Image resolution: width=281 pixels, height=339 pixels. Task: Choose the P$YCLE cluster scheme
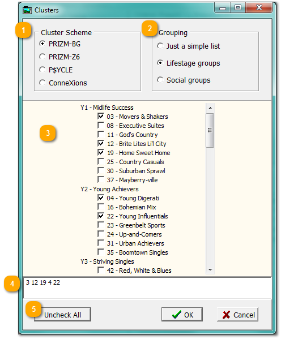(x=42, y=70)
